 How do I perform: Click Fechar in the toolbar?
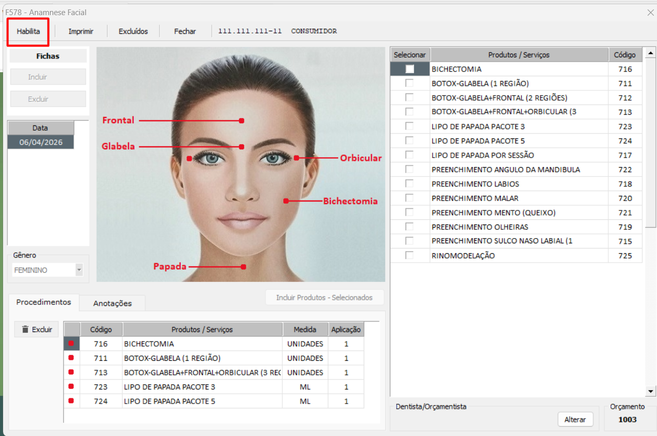(x=185, y=31)
